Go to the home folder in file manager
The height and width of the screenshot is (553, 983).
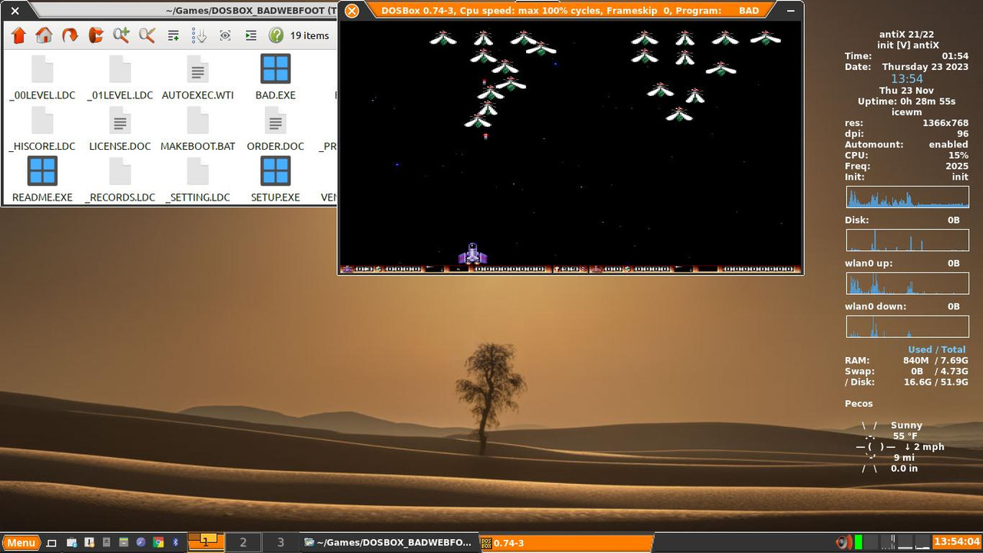(x=45, y=35)
